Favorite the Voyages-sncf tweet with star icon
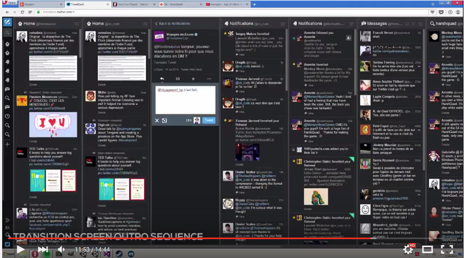This screenshot has height=258, width=464. (193, 79)
